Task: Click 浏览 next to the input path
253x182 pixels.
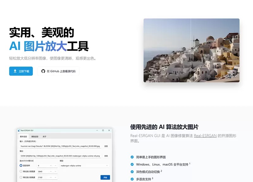Action: tap(106, 146)
